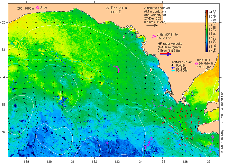
Task: Click the 27-Dec-2014 date title
Action: [116, 8]
